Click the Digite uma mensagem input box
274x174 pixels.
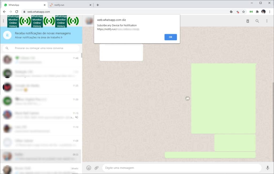point(182,168)
